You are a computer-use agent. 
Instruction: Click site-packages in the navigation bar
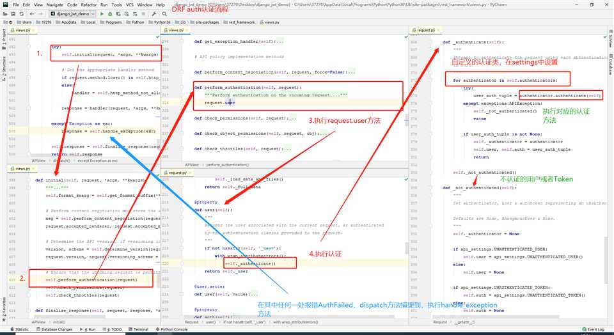[205, 22]
